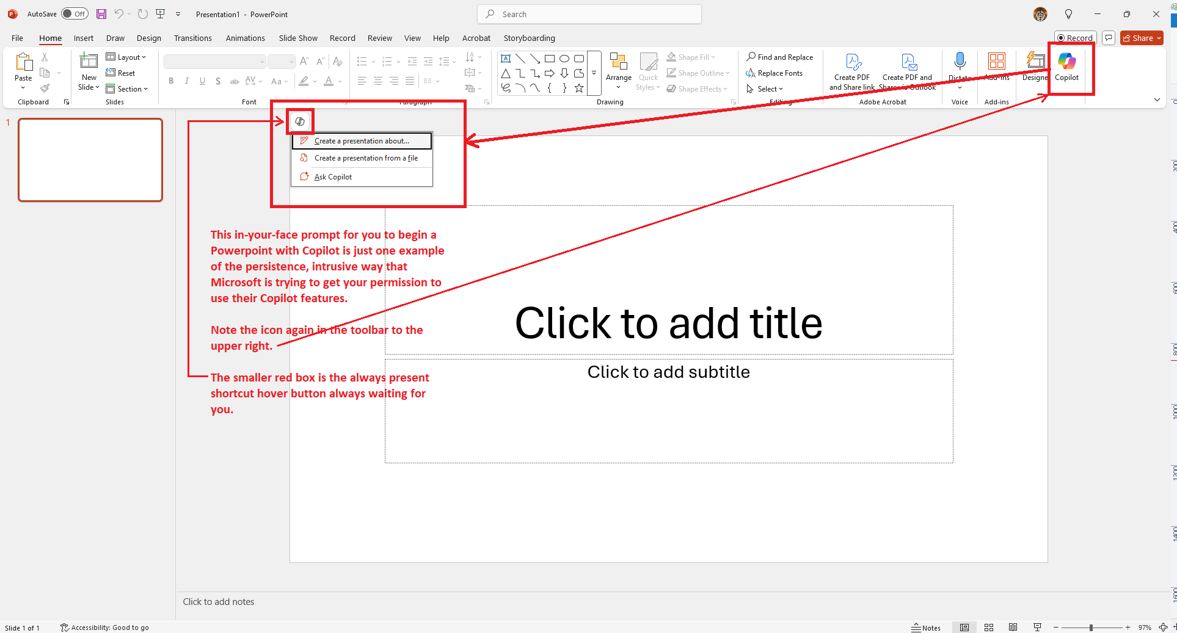The height and width of the screenshot is (633, 1177).
Task: Click the Undo arrow icon
Action: pyautogui.click(x=119, y=14)
